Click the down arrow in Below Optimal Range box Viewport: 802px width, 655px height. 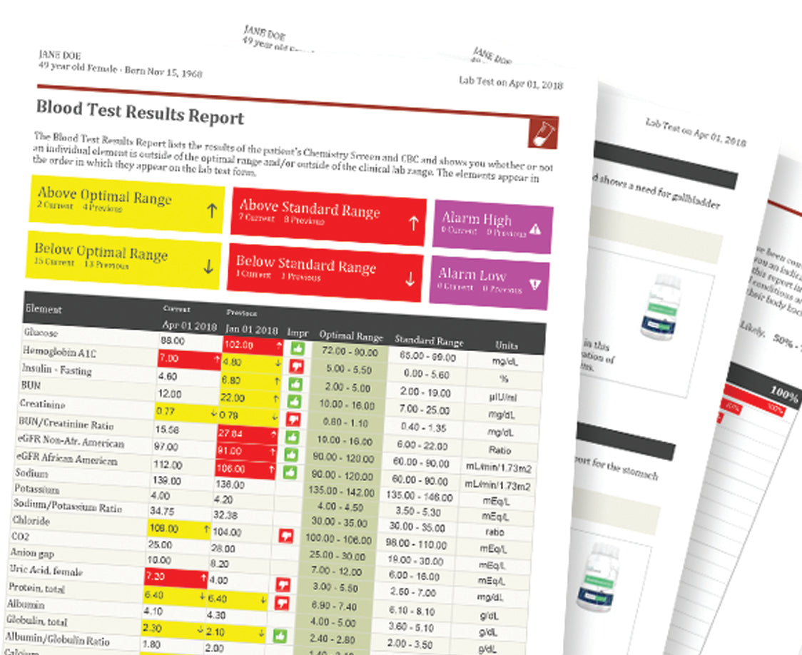point(208,266)
